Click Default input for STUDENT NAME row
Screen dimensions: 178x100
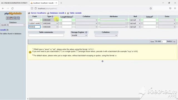150,23
